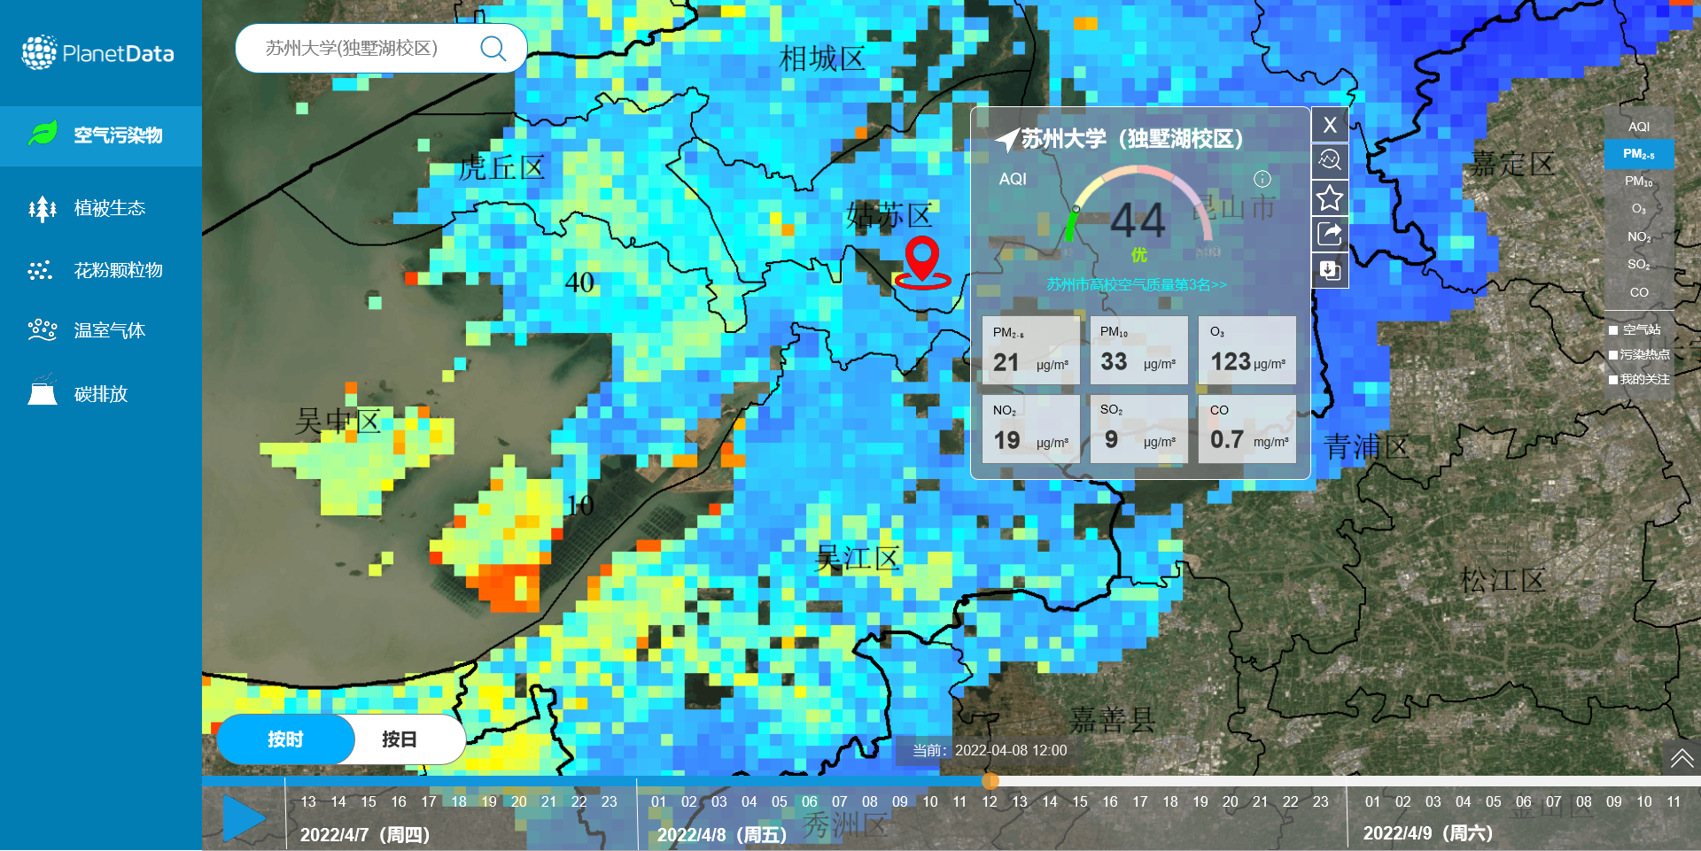Viewport: 1701px width, 851px height.
Task: Click date label 2022/4/9 (周六)
Action: pos(1428,833)
